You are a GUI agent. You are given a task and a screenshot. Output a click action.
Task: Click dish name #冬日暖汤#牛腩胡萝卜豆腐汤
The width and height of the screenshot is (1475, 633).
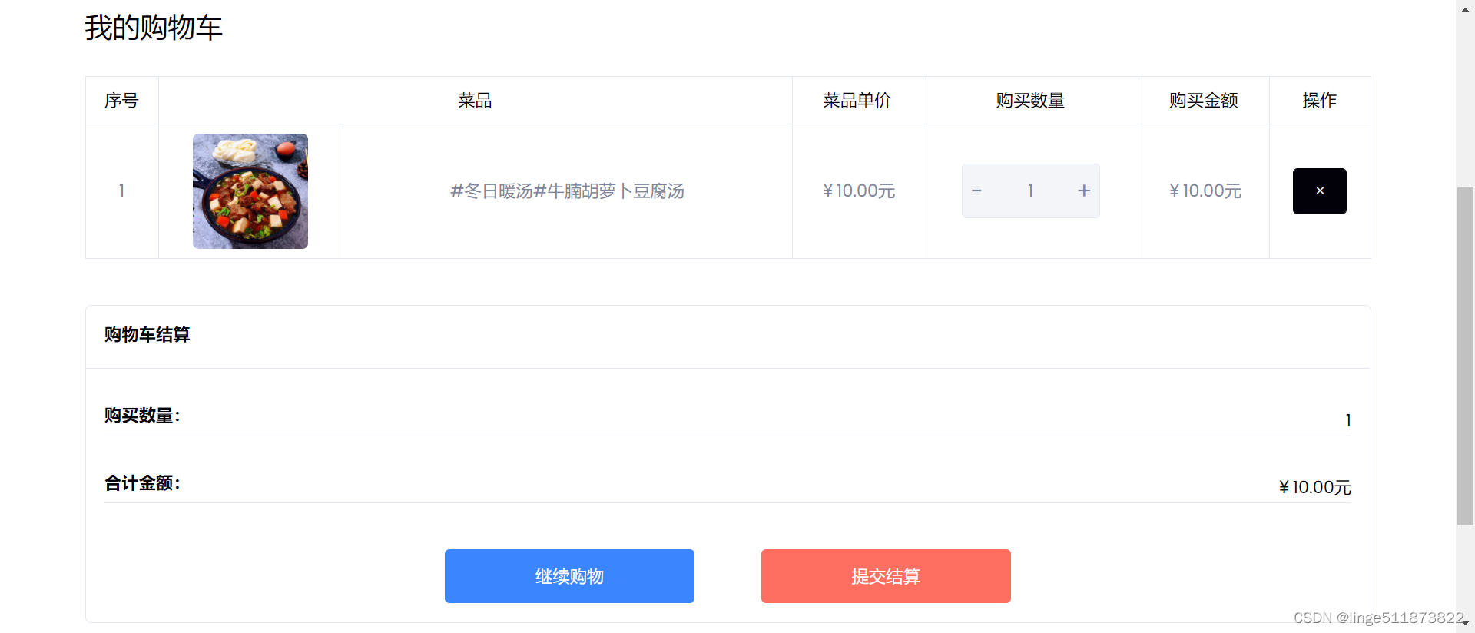coord(567,191)
